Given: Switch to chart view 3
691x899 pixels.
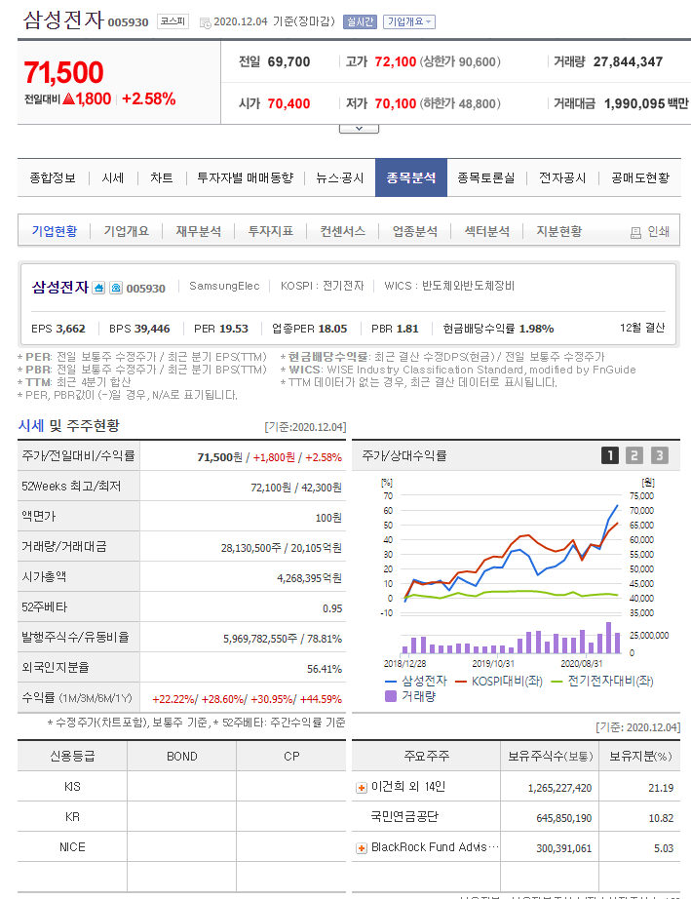Looking at the screenshot, I should pyautogui.click(x=660, y=455).
